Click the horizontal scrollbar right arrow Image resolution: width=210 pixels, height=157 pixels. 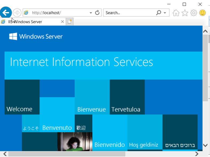(x=197, y=154)
